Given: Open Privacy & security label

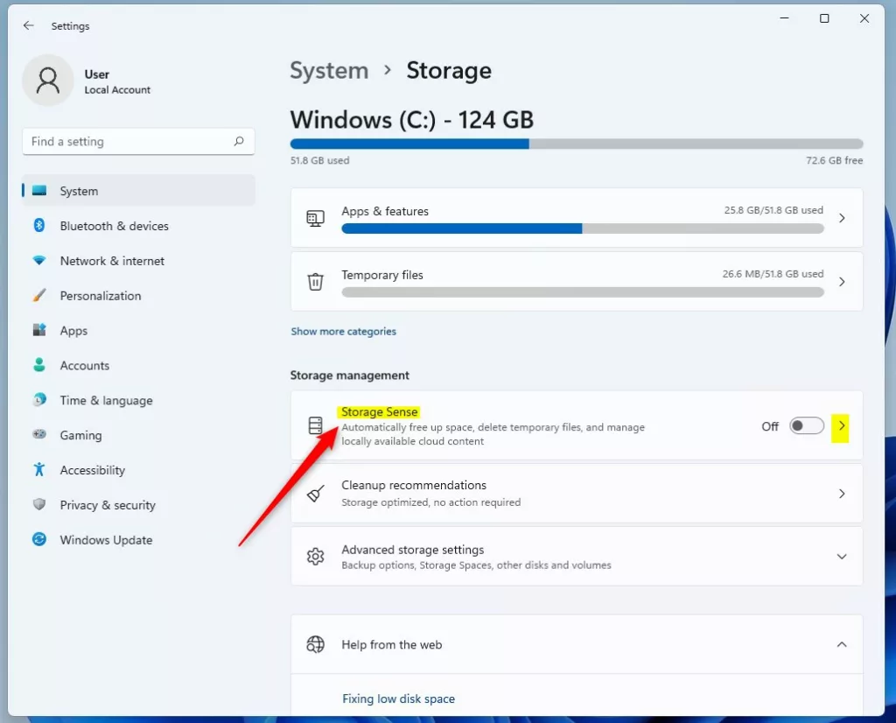Looking at the screenshot, I should coord(108,505).
